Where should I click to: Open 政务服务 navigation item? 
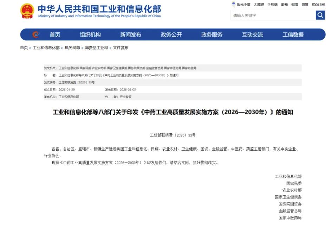(x=211, y=34)
